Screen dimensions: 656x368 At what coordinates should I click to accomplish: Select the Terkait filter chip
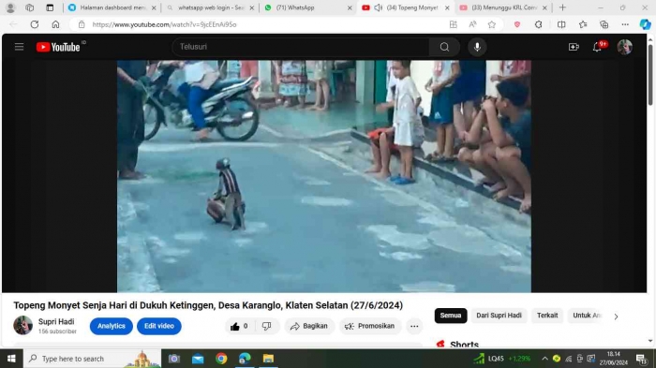coord(547,316)
